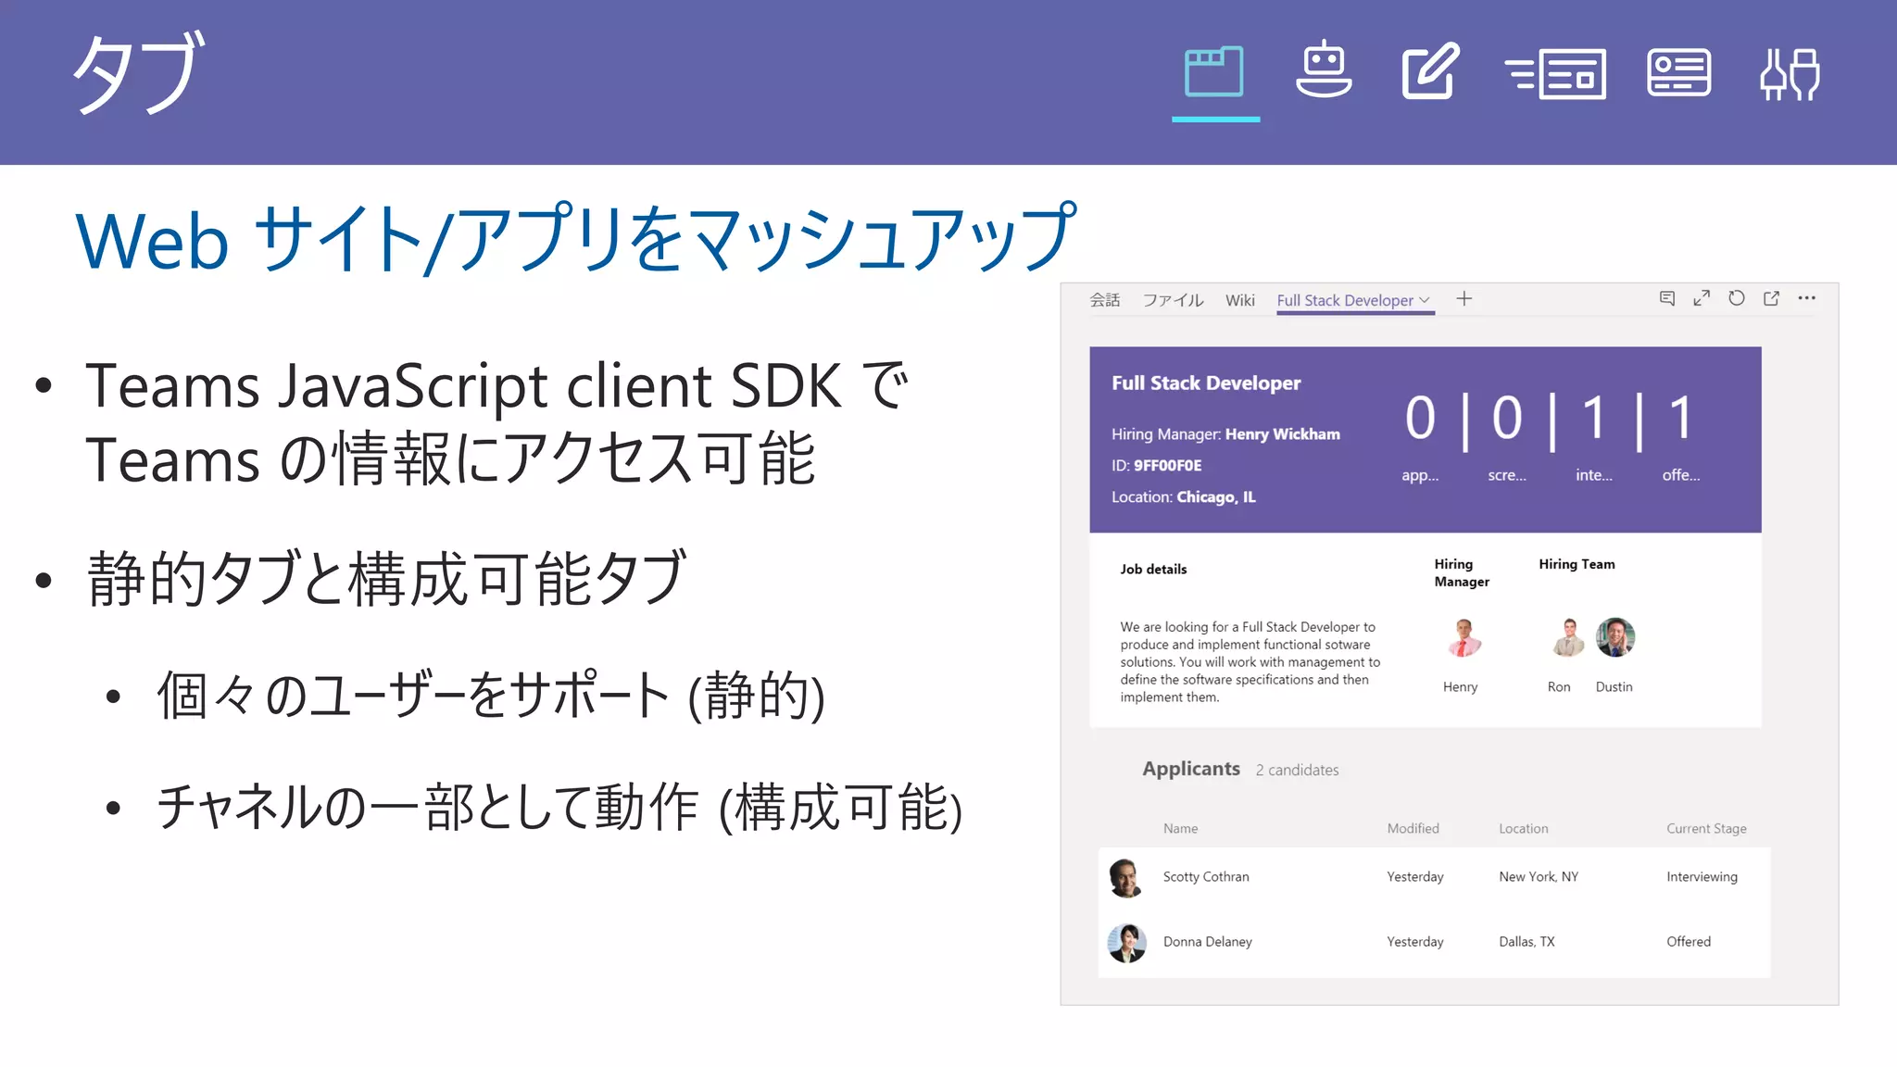Click the bot robot icon in header
1897x1067 pixels.
[1324, 69]
